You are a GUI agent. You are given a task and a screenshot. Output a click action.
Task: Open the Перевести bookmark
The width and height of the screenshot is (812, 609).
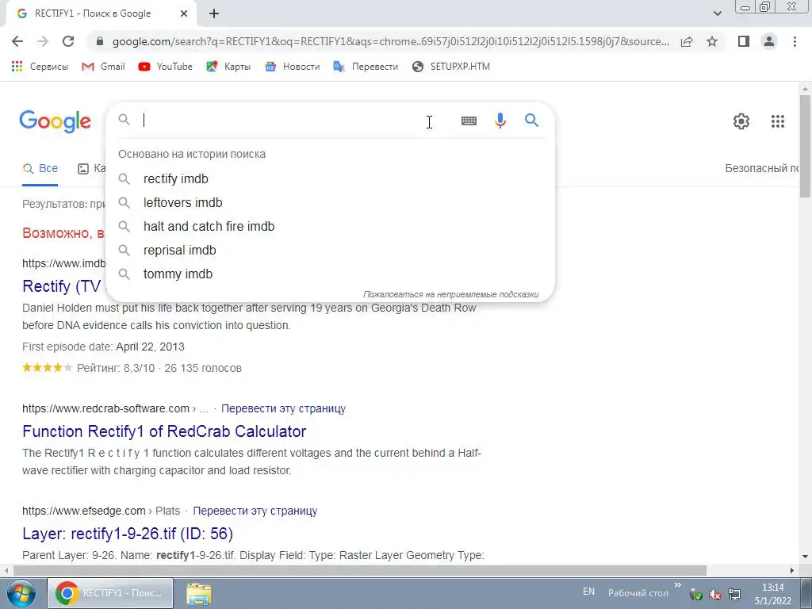[366, 67]
